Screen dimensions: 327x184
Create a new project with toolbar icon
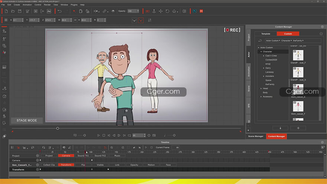tap(6, 11)
